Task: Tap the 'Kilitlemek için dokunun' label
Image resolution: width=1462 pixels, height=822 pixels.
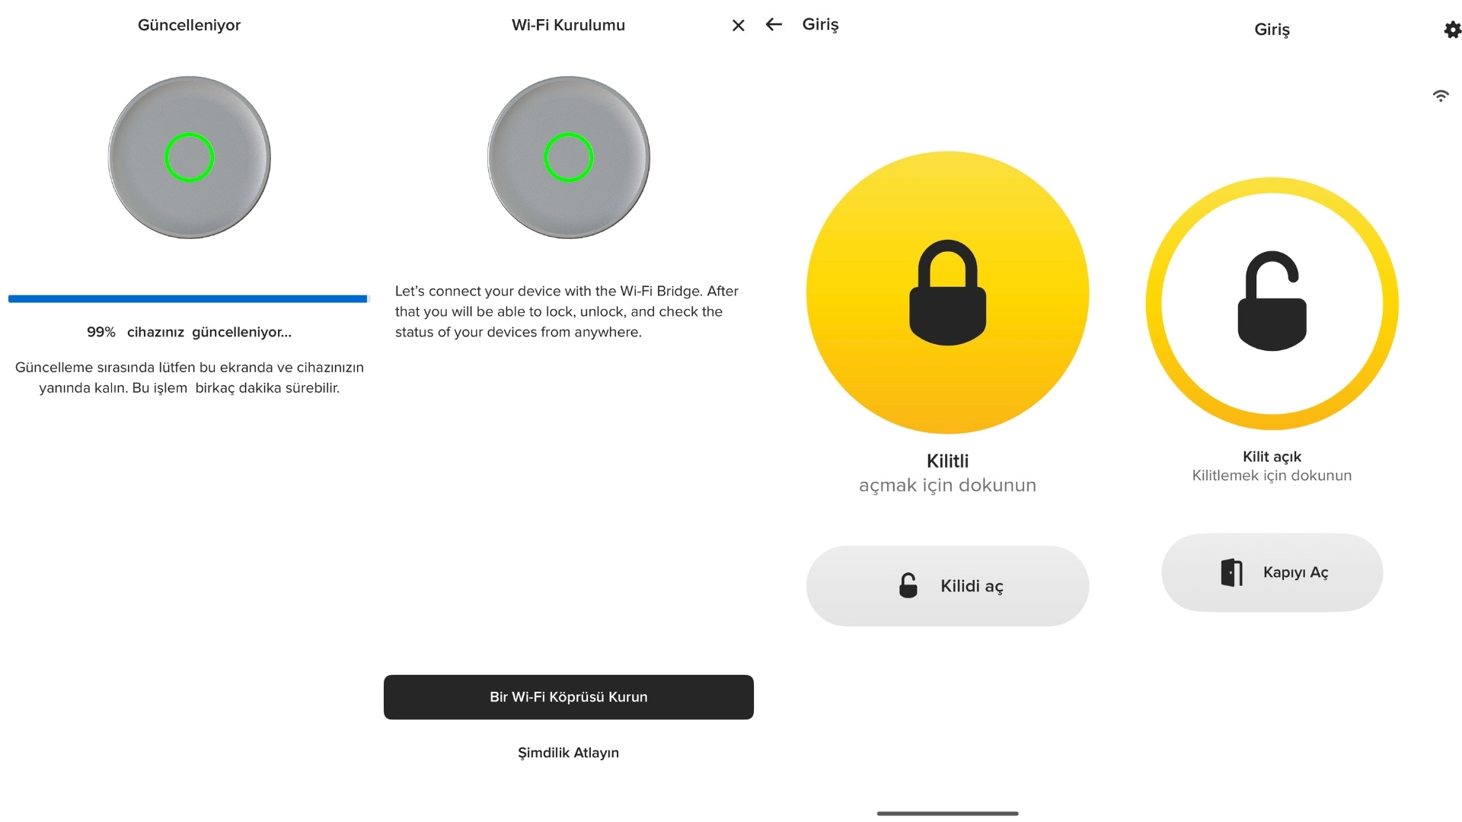Action: point(1272,476)
